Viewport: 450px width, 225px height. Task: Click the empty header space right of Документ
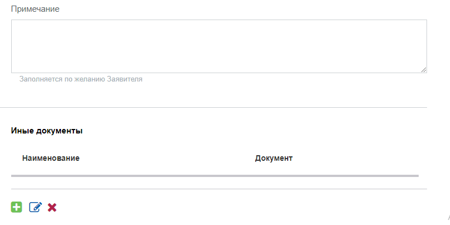[358, 158]
